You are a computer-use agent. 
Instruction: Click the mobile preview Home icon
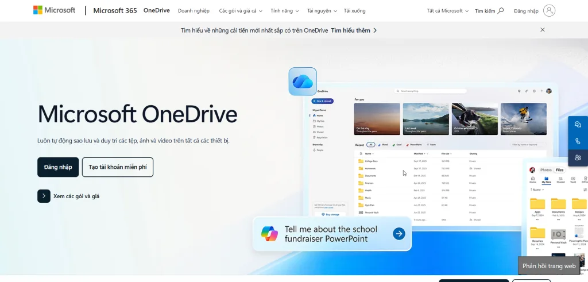[x=532, y=180]
